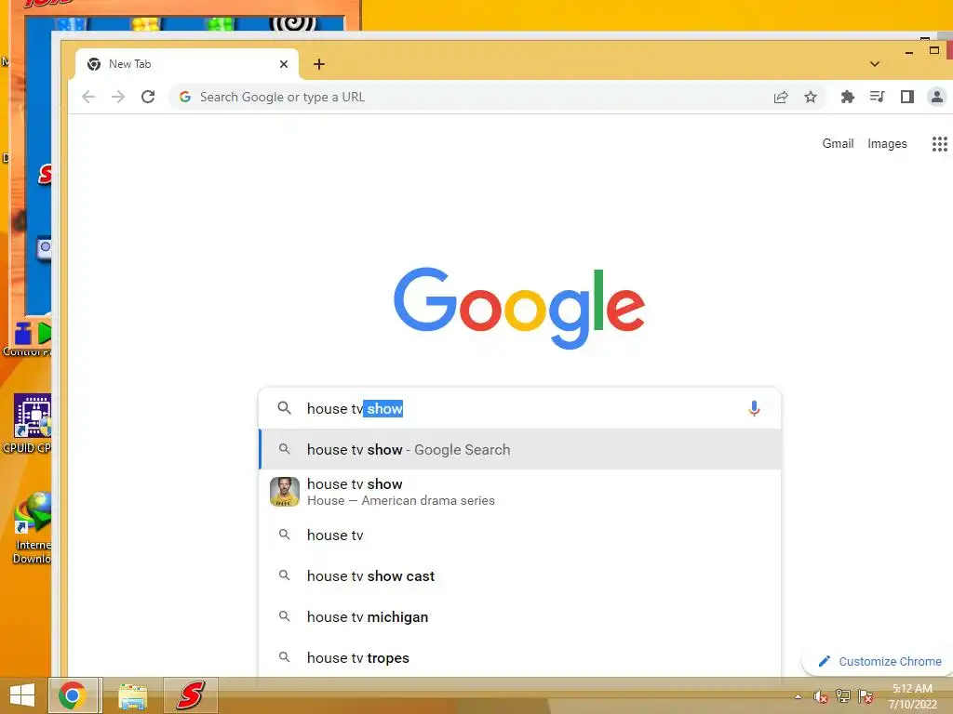This screenshot has width=953, height=714.
Task: Select the 'house tv tropes' suggestion
Action: 520,657
